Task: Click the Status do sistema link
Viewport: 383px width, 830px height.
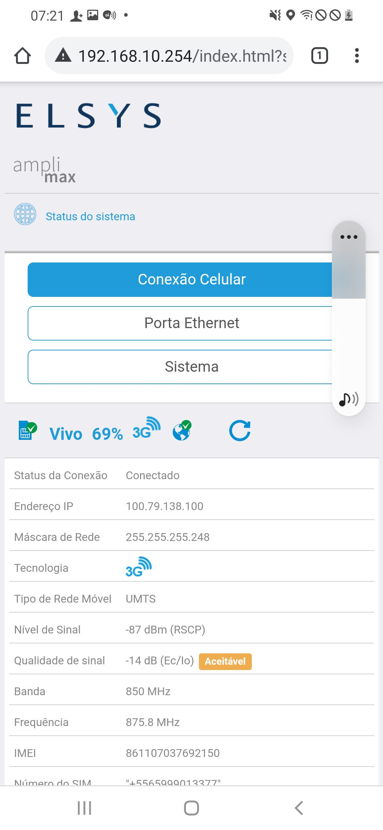Action: [x=90, y=216]
